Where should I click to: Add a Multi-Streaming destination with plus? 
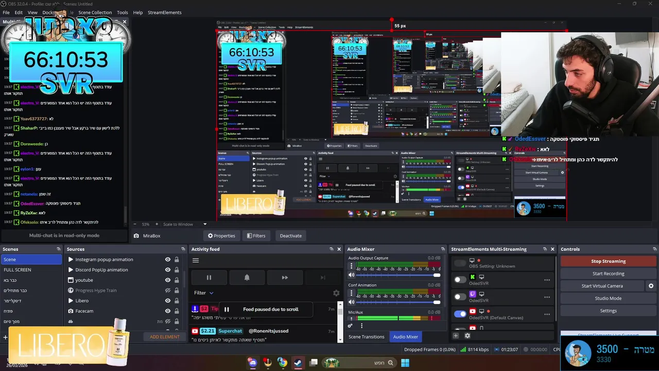(x=456, y=336)
